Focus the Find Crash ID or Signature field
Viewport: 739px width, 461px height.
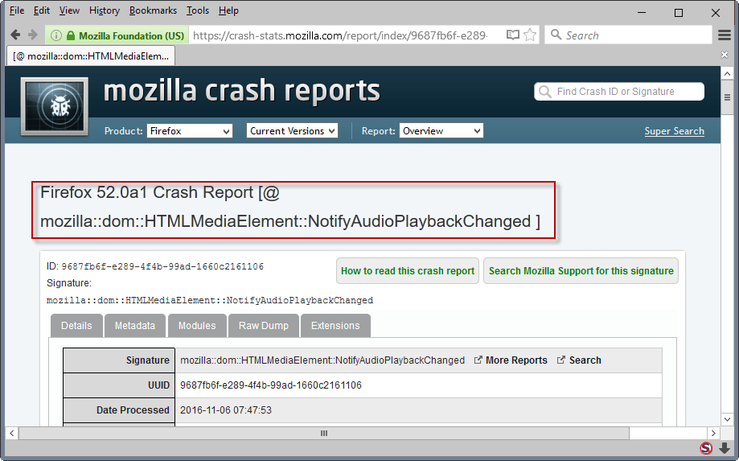pos(619,92)
